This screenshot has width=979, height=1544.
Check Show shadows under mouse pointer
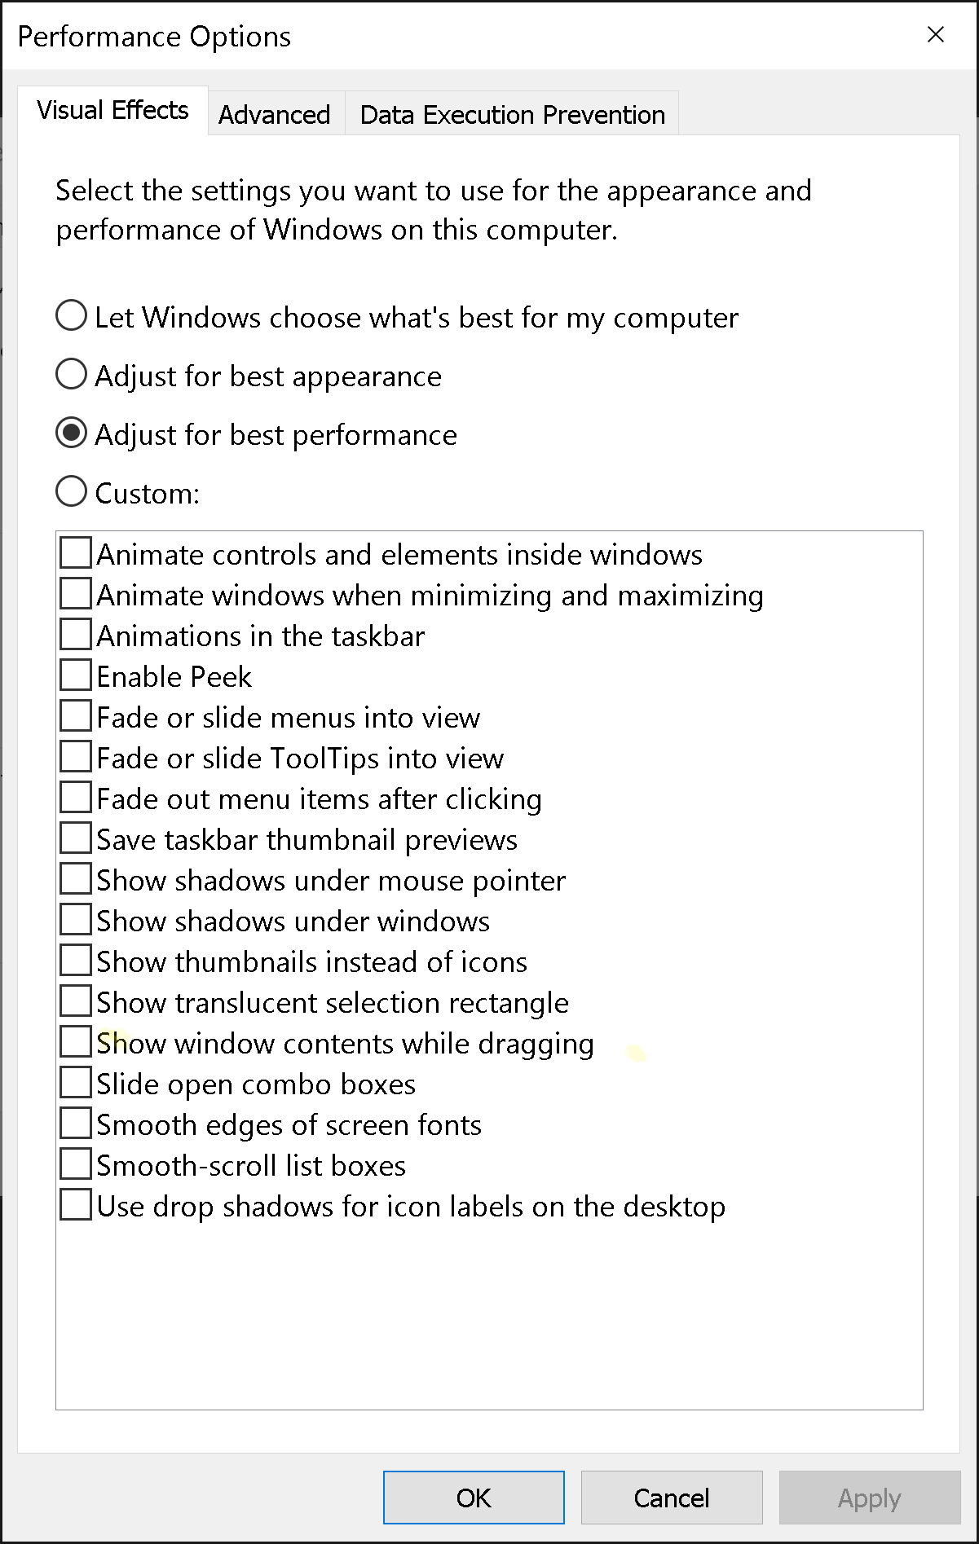[76, 879]
